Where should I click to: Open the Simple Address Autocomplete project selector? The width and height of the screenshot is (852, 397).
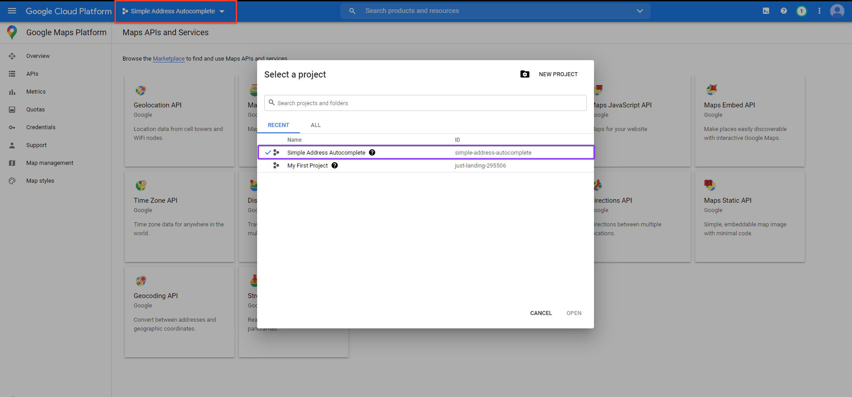[173, 11]
